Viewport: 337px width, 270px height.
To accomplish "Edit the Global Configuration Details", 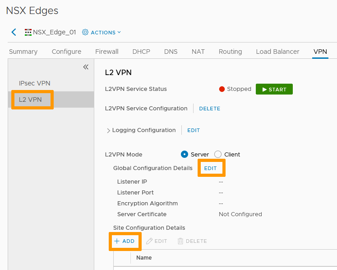I will (x=211, y=168).
